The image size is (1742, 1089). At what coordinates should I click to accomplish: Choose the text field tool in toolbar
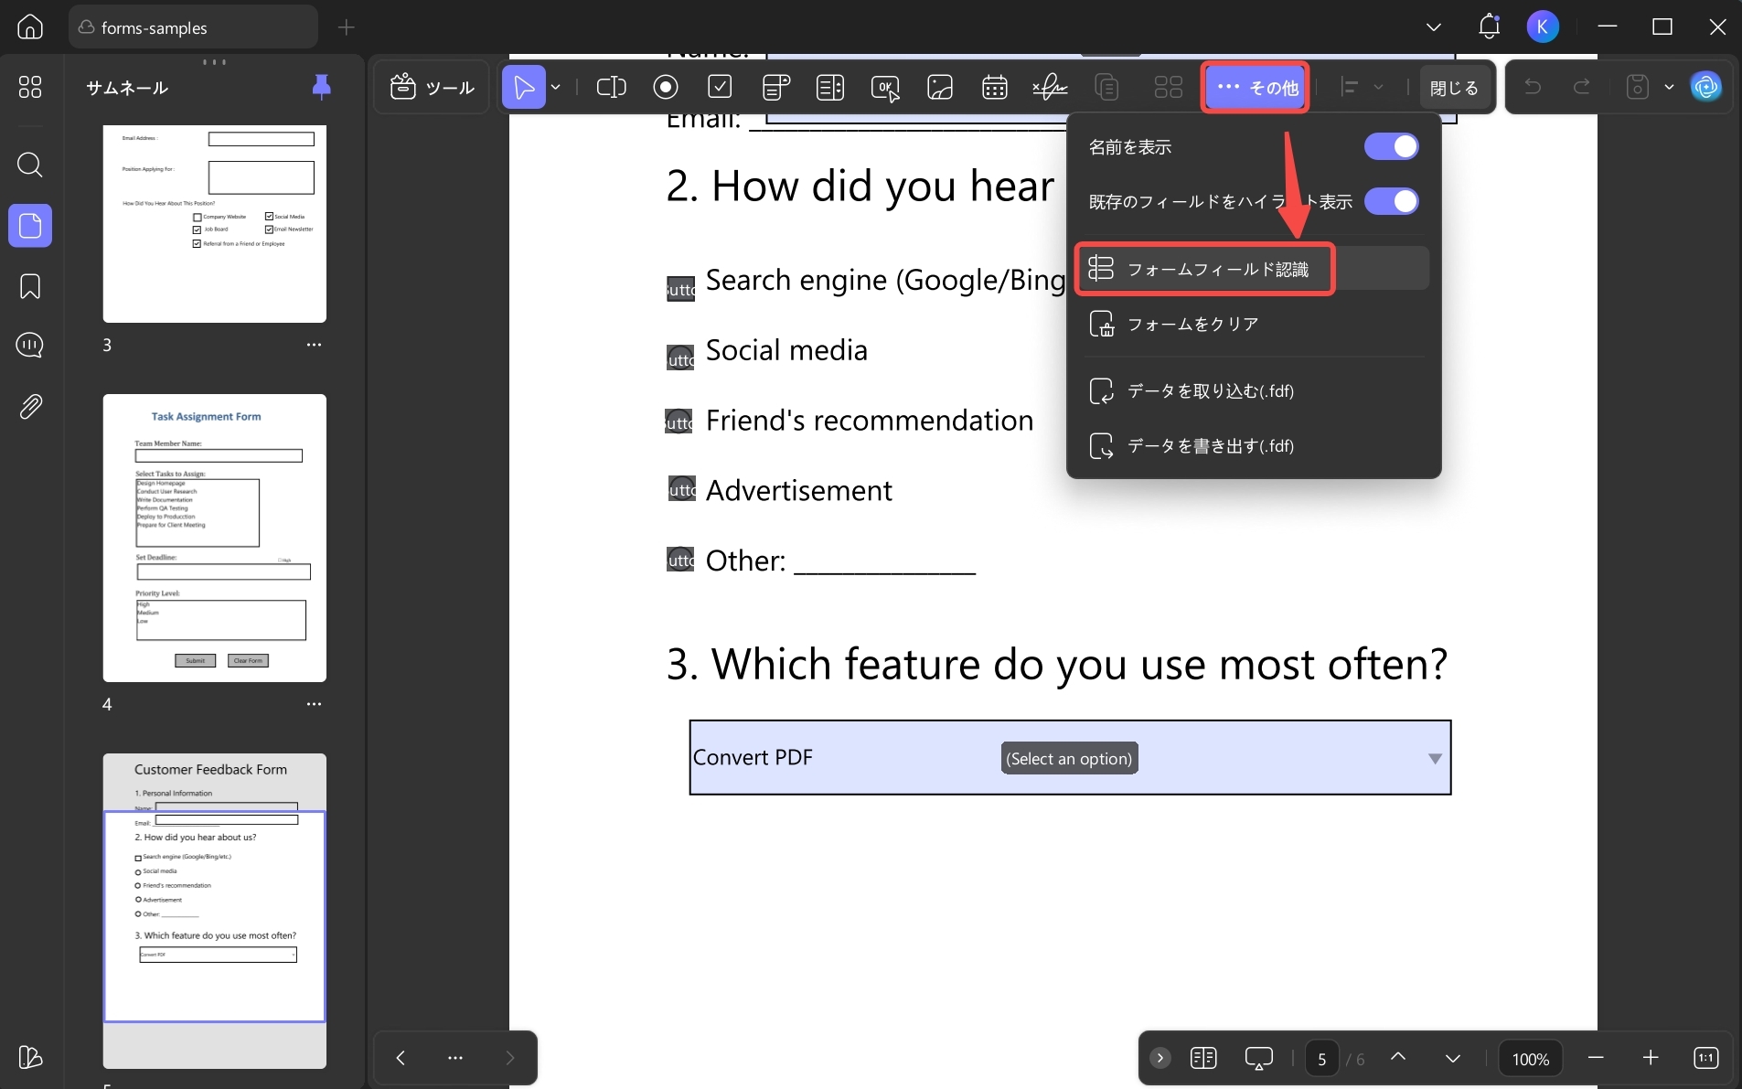coord(611,87)
